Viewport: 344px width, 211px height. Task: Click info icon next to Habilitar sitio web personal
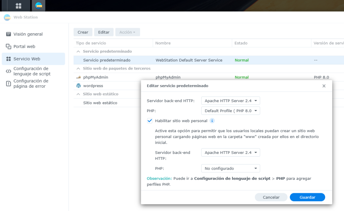[212, 121]
